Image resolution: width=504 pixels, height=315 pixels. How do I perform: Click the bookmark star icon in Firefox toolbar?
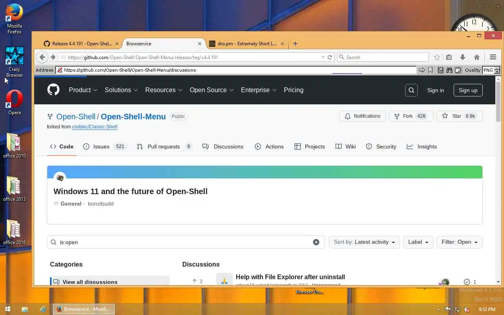point(437,57)
